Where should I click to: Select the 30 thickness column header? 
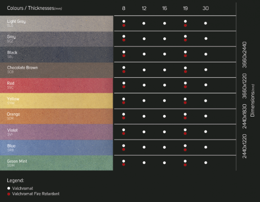(205, 9)
